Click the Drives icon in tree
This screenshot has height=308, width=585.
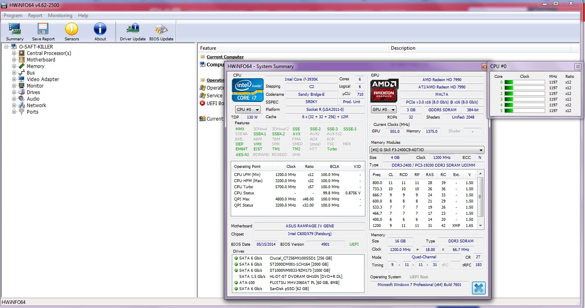coord(22,92)
